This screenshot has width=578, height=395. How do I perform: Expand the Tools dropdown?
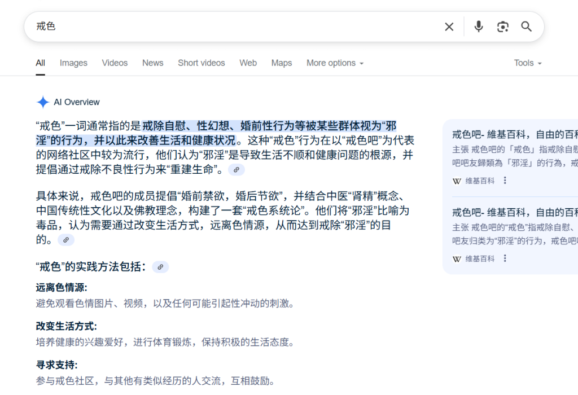click(528, 63)
